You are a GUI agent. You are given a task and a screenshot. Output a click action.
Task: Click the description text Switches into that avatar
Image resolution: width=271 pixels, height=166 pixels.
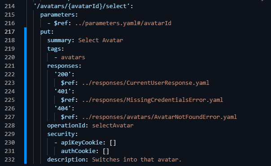click(137, 160)
